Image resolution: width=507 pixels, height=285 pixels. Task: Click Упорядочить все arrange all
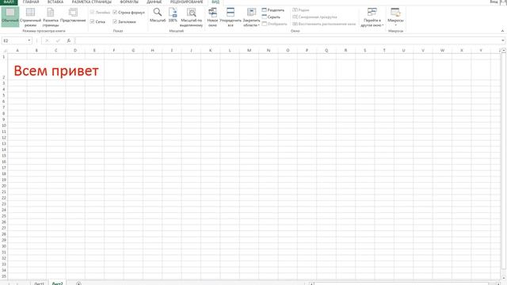[x=231, y=17]
